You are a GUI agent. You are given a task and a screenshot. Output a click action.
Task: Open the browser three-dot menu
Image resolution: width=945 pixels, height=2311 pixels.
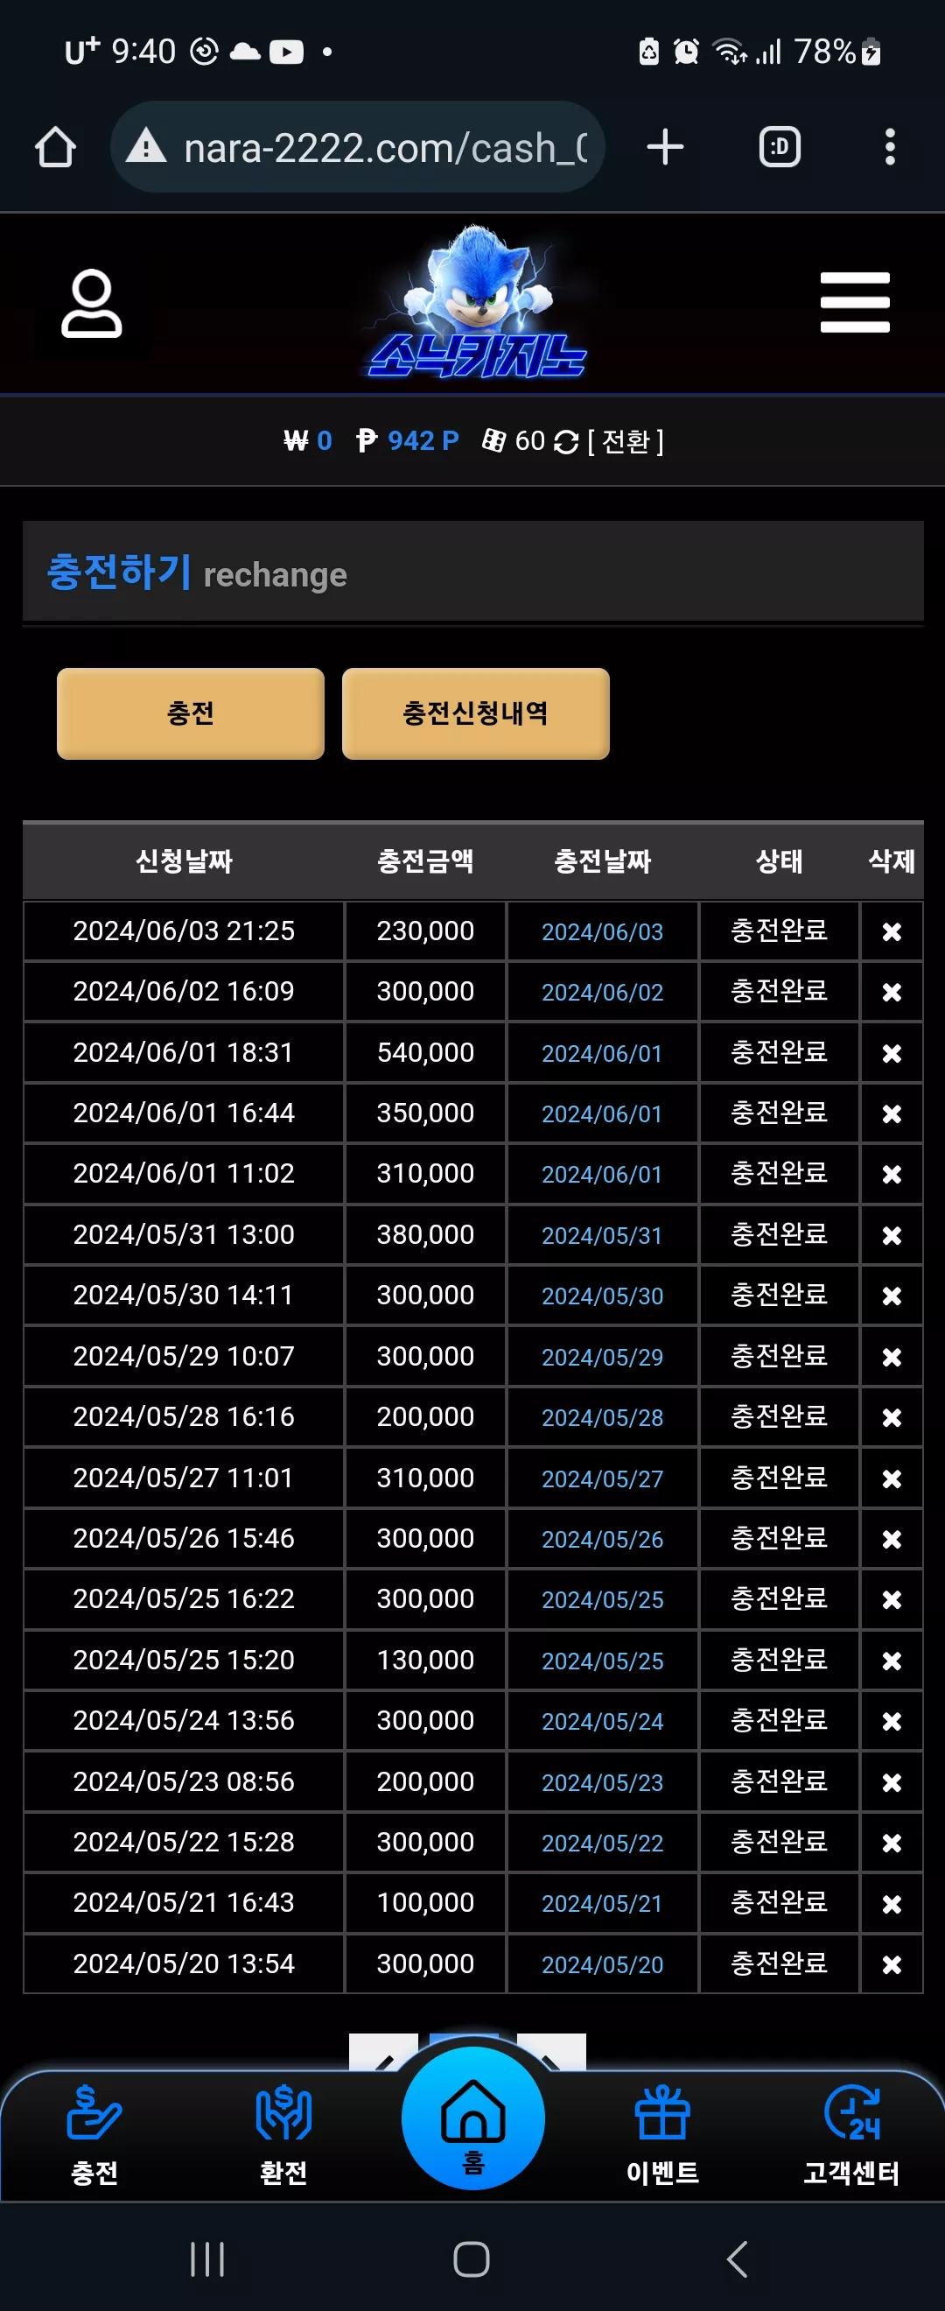889,147
